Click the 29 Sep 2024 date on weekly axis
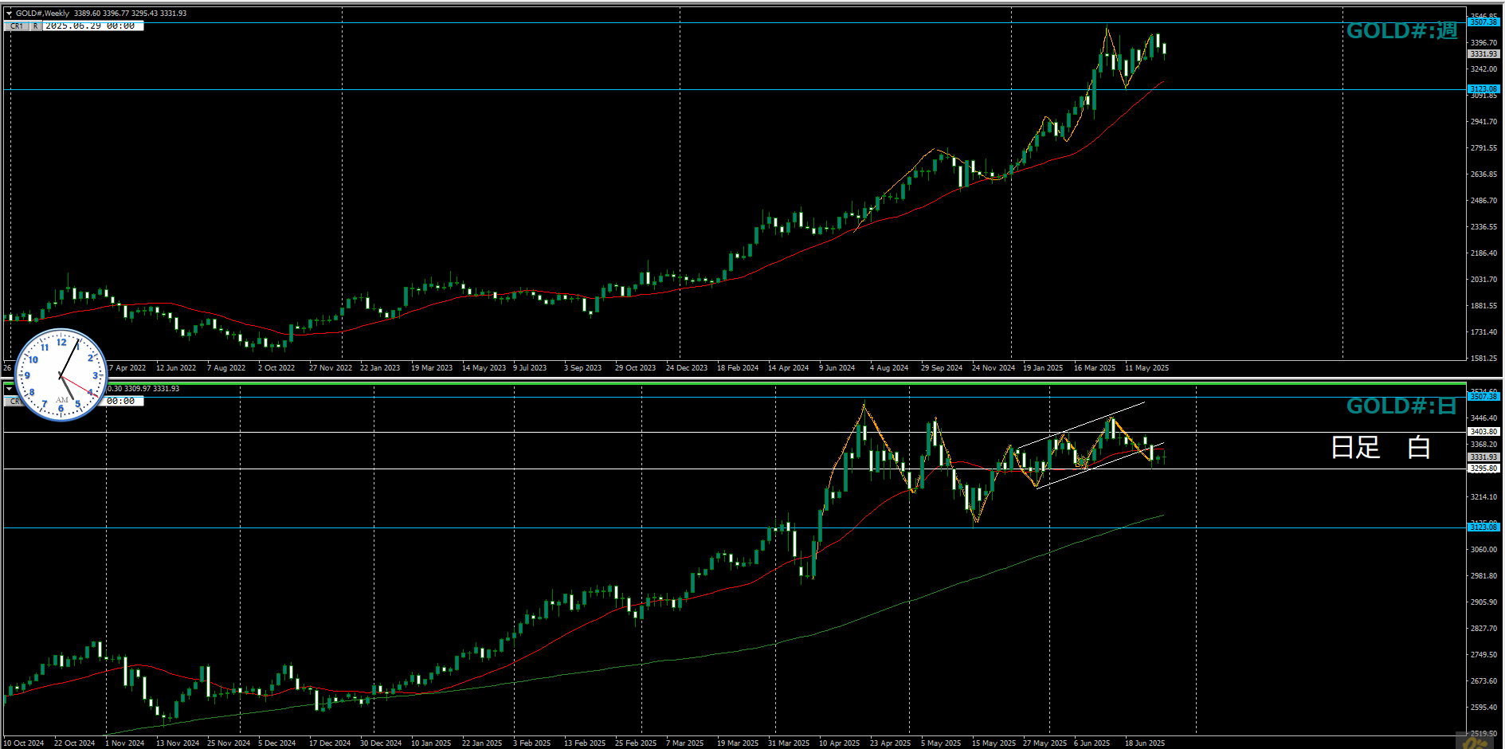1505x749 pixels. [x=942, y=368]
